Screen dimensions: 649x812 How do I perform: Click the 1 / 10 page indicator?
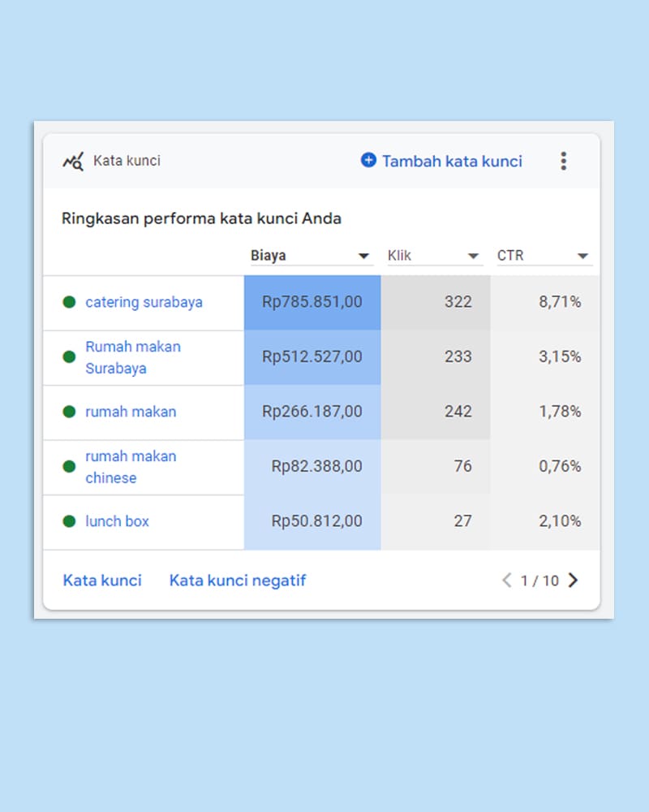[539, 581]
